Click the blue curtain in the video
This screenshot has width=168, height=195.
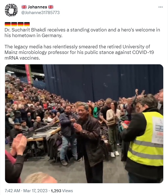click(103, 82)
